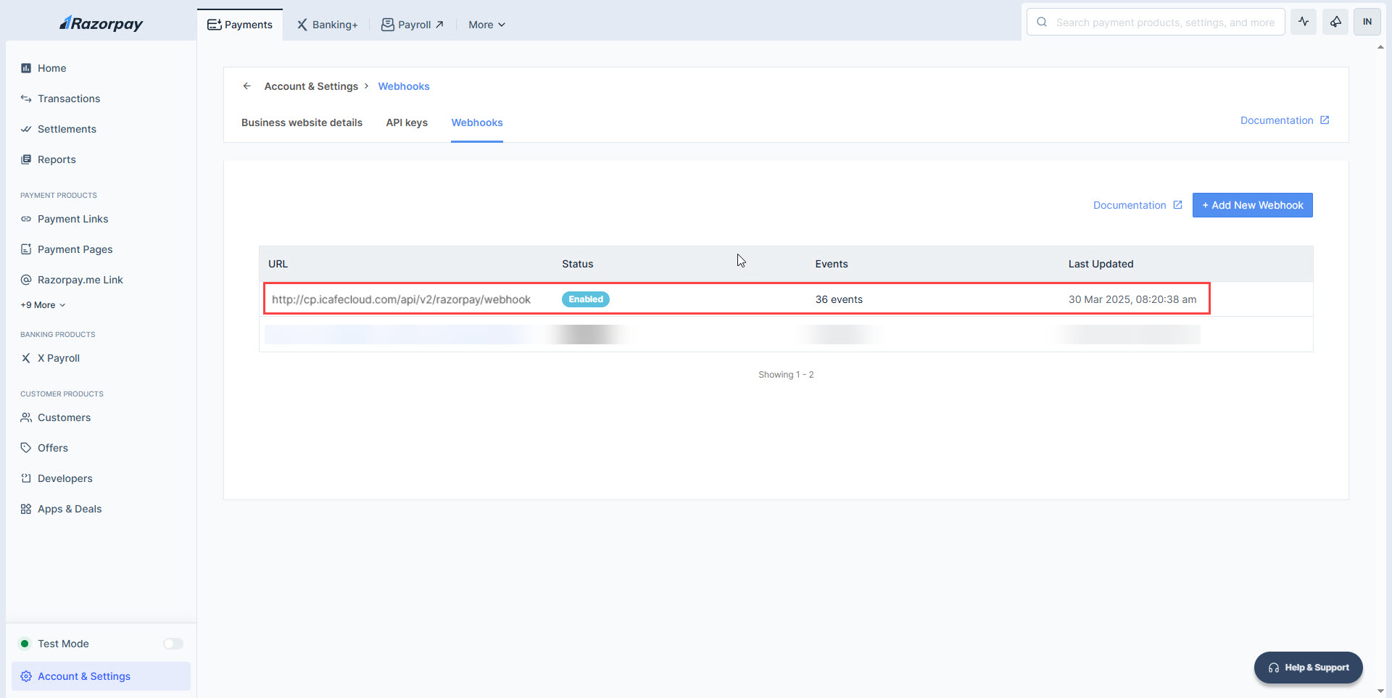The height and width of the screenshot is (698, 1392).
Task: Open the More dropdown in top navigation
Action: [486, 25]
